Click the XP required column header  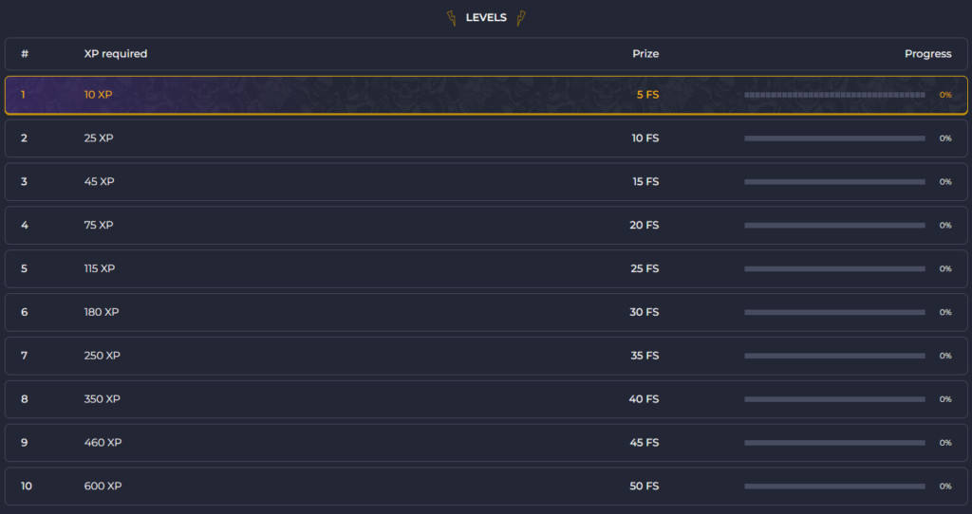(116, 54)
